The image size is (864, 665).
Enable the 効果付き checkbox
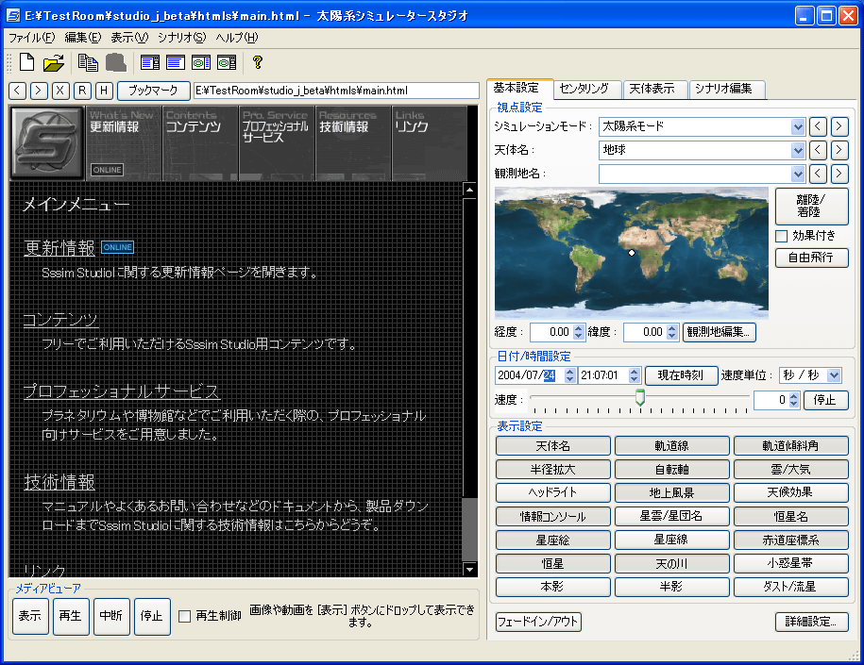click(781, 236)
